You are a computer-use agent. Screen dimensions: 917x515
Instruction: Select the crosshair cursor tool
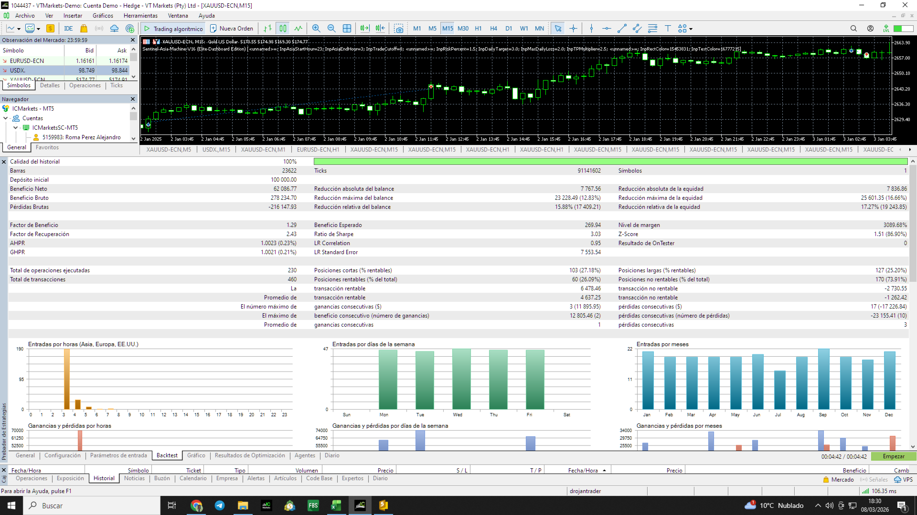(573, 29)
